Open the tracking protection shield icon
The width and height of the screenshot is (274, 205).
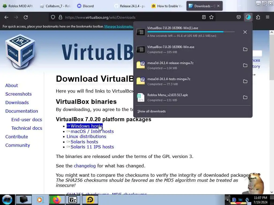[53, 17]
